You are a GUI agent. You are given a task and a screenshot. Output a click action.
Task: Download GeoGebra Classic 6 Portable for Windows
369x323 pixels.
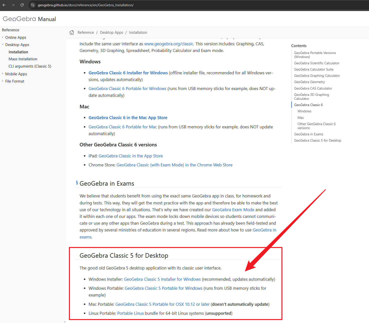127,89
